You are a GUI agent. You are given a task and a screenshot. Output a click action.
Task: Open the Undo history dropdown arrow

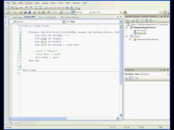(x=52, y=12)
